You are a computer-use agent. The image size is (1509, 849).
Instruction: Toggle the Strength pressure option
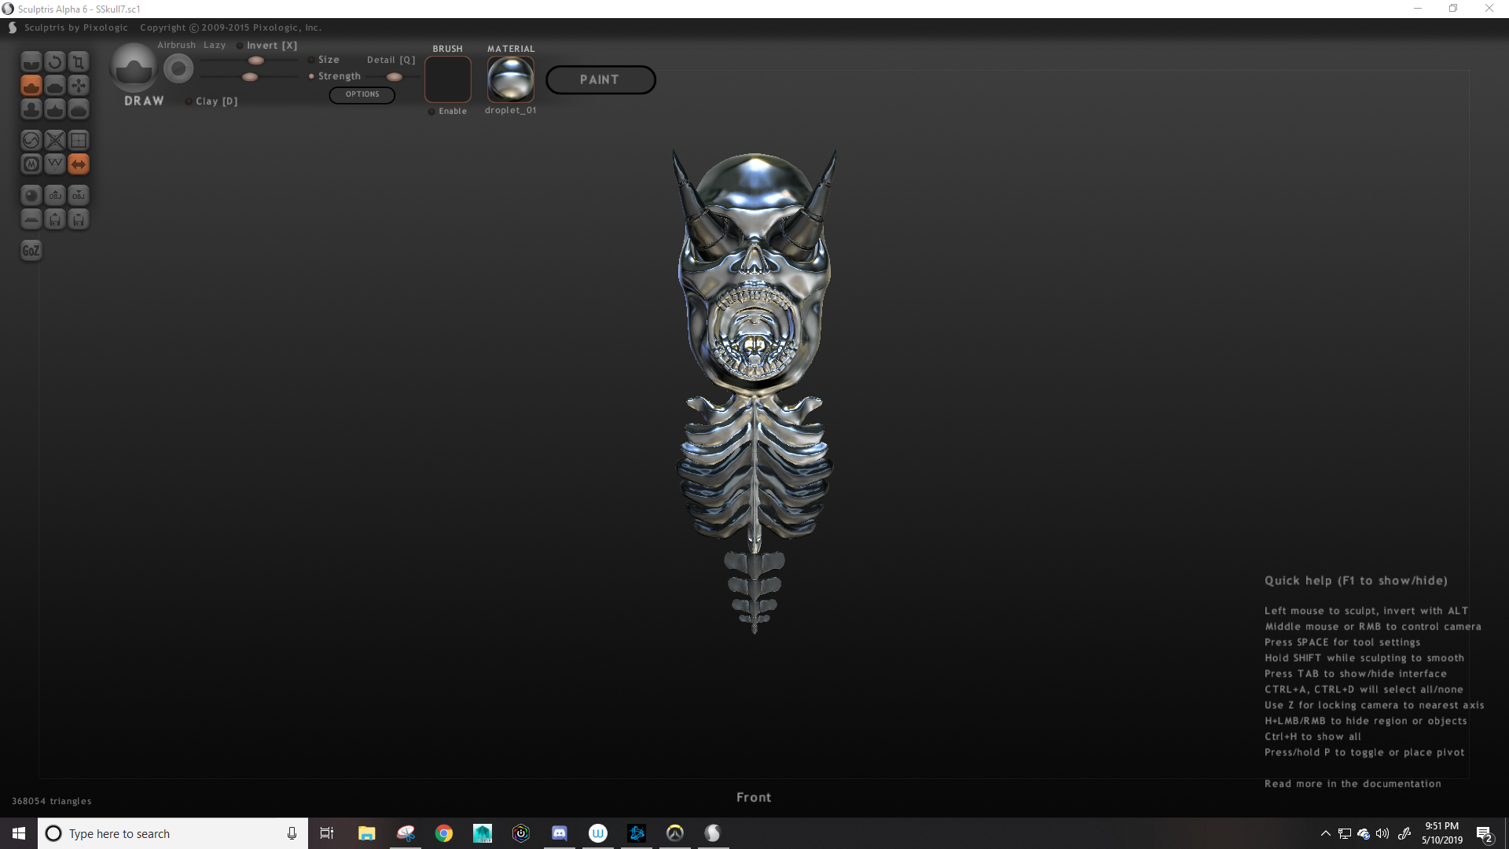335,76
